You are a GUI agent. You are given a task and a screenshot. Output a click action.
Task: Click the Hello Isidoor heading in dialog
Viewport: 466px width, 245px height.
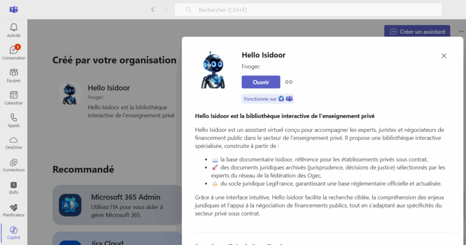point(263,55)
